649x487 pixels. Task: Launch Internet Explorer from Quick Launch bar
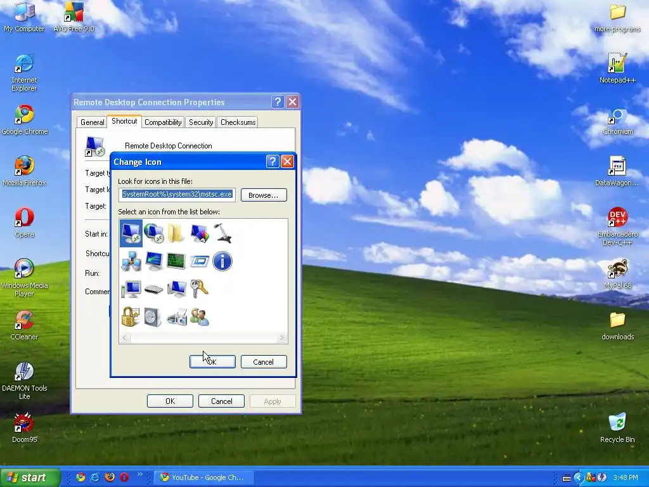tap(95, 477)
